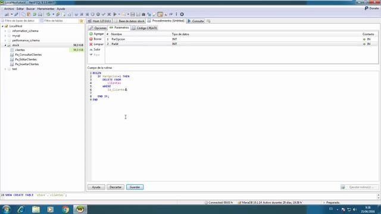Select Pa_EditarClientes procedure in tree

click(26, 59)
